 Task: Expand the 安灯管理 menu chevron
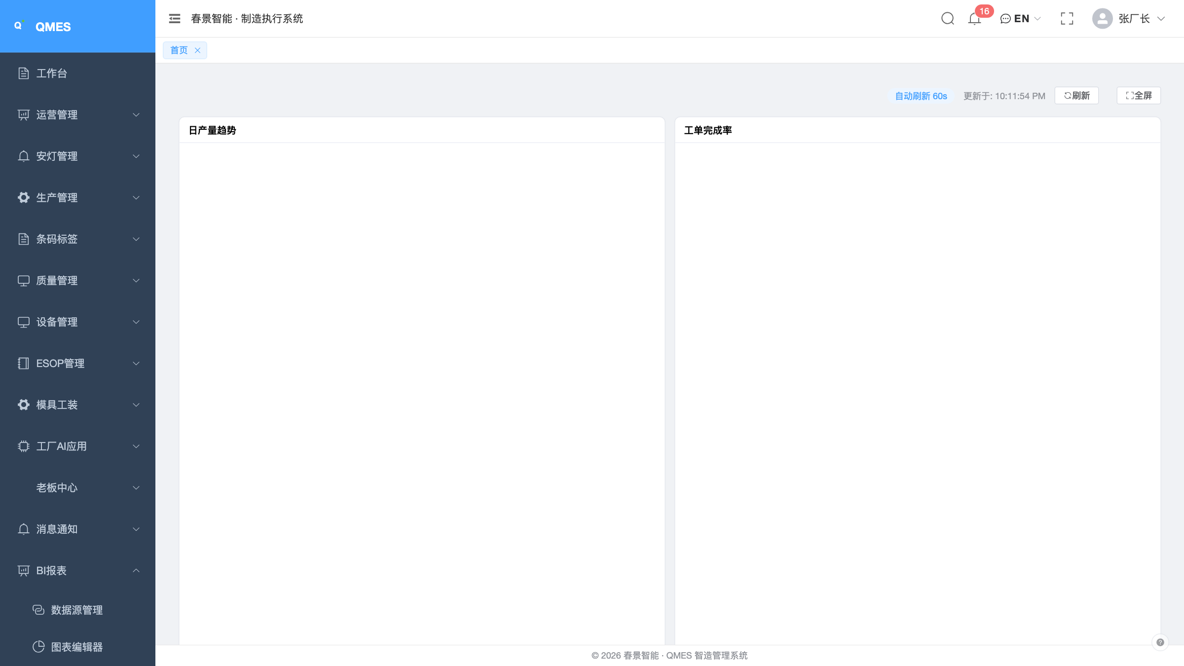[x=136, y=156]
